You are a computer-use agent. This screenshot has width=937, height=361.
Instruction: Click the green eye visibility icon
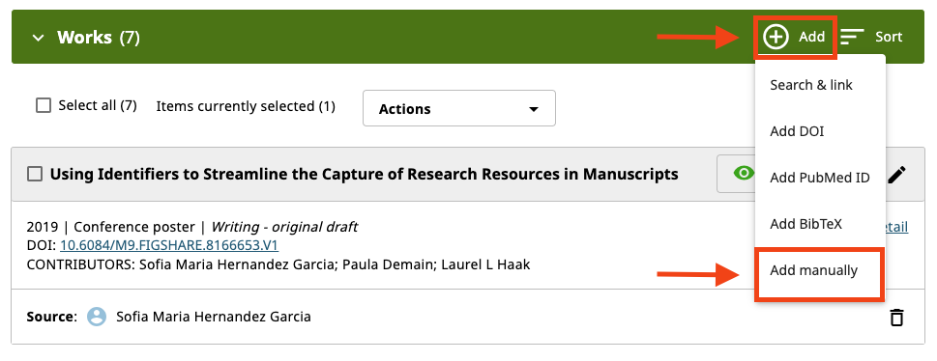744,174
